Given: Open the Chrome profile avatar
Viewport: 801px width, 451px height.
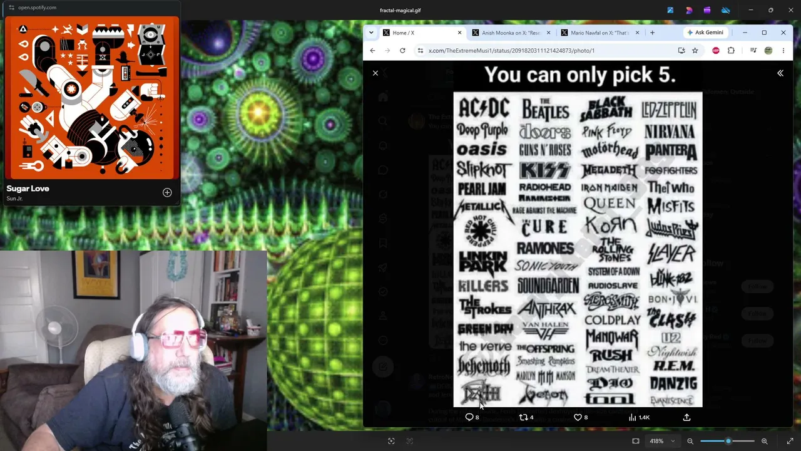Looking at the screenshot, I should click(x=768, y=51).
